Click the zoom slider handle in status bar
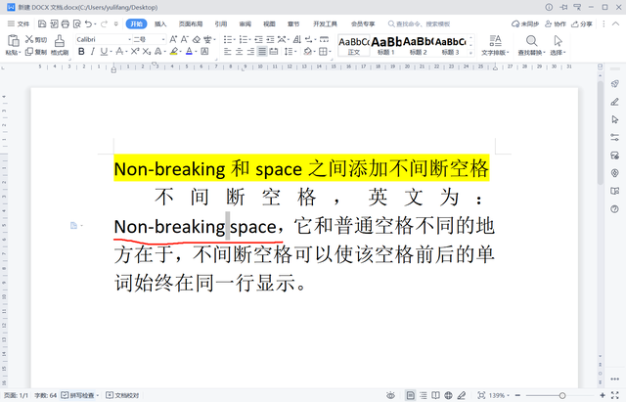626x402 pixels. [x=562, y=395]
